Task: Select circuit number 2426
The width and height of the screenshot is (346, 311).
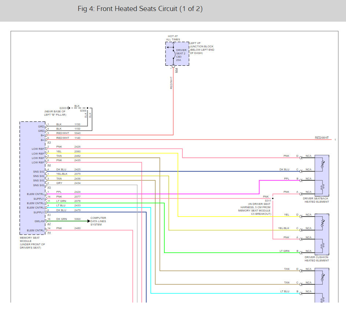Action: 77,147
